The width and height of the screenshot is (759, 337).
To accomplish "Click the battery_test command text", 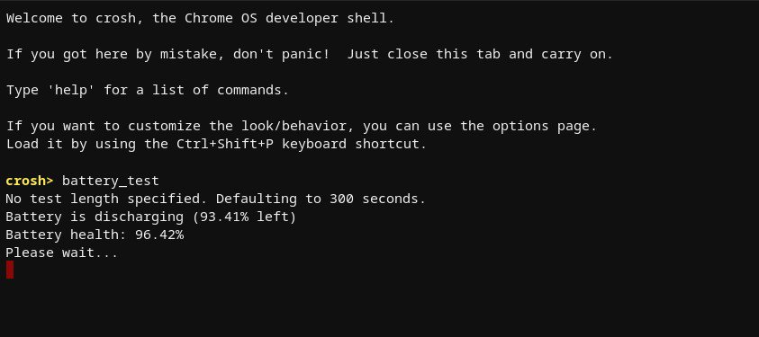I will coord(111,182).
